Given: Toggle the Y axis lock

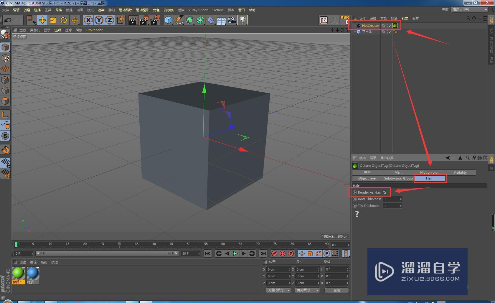Looking at the screenshot, I should pos(99,20).
